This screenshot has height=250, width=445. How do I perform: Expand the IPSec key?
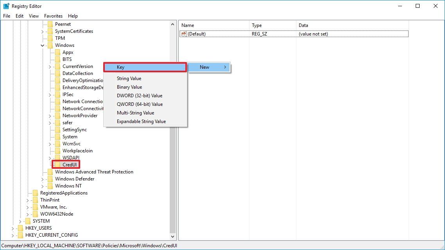[49, 94]
